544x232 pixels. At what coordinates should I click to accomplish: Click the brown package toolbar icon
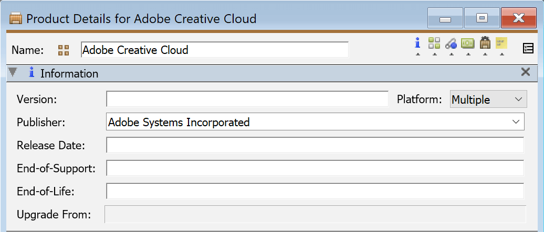click(485, 43)
